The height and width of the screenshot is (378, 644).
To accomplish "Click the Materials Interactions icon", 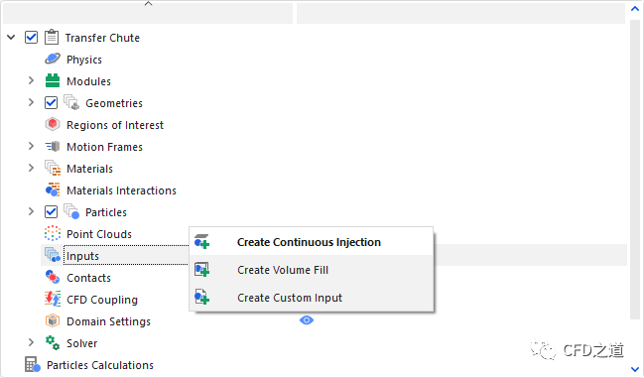I will point(53,190).
